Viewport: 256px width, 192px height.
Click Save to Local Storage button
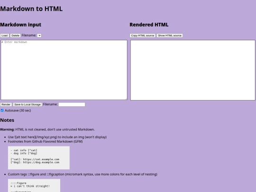click(27, 104)
